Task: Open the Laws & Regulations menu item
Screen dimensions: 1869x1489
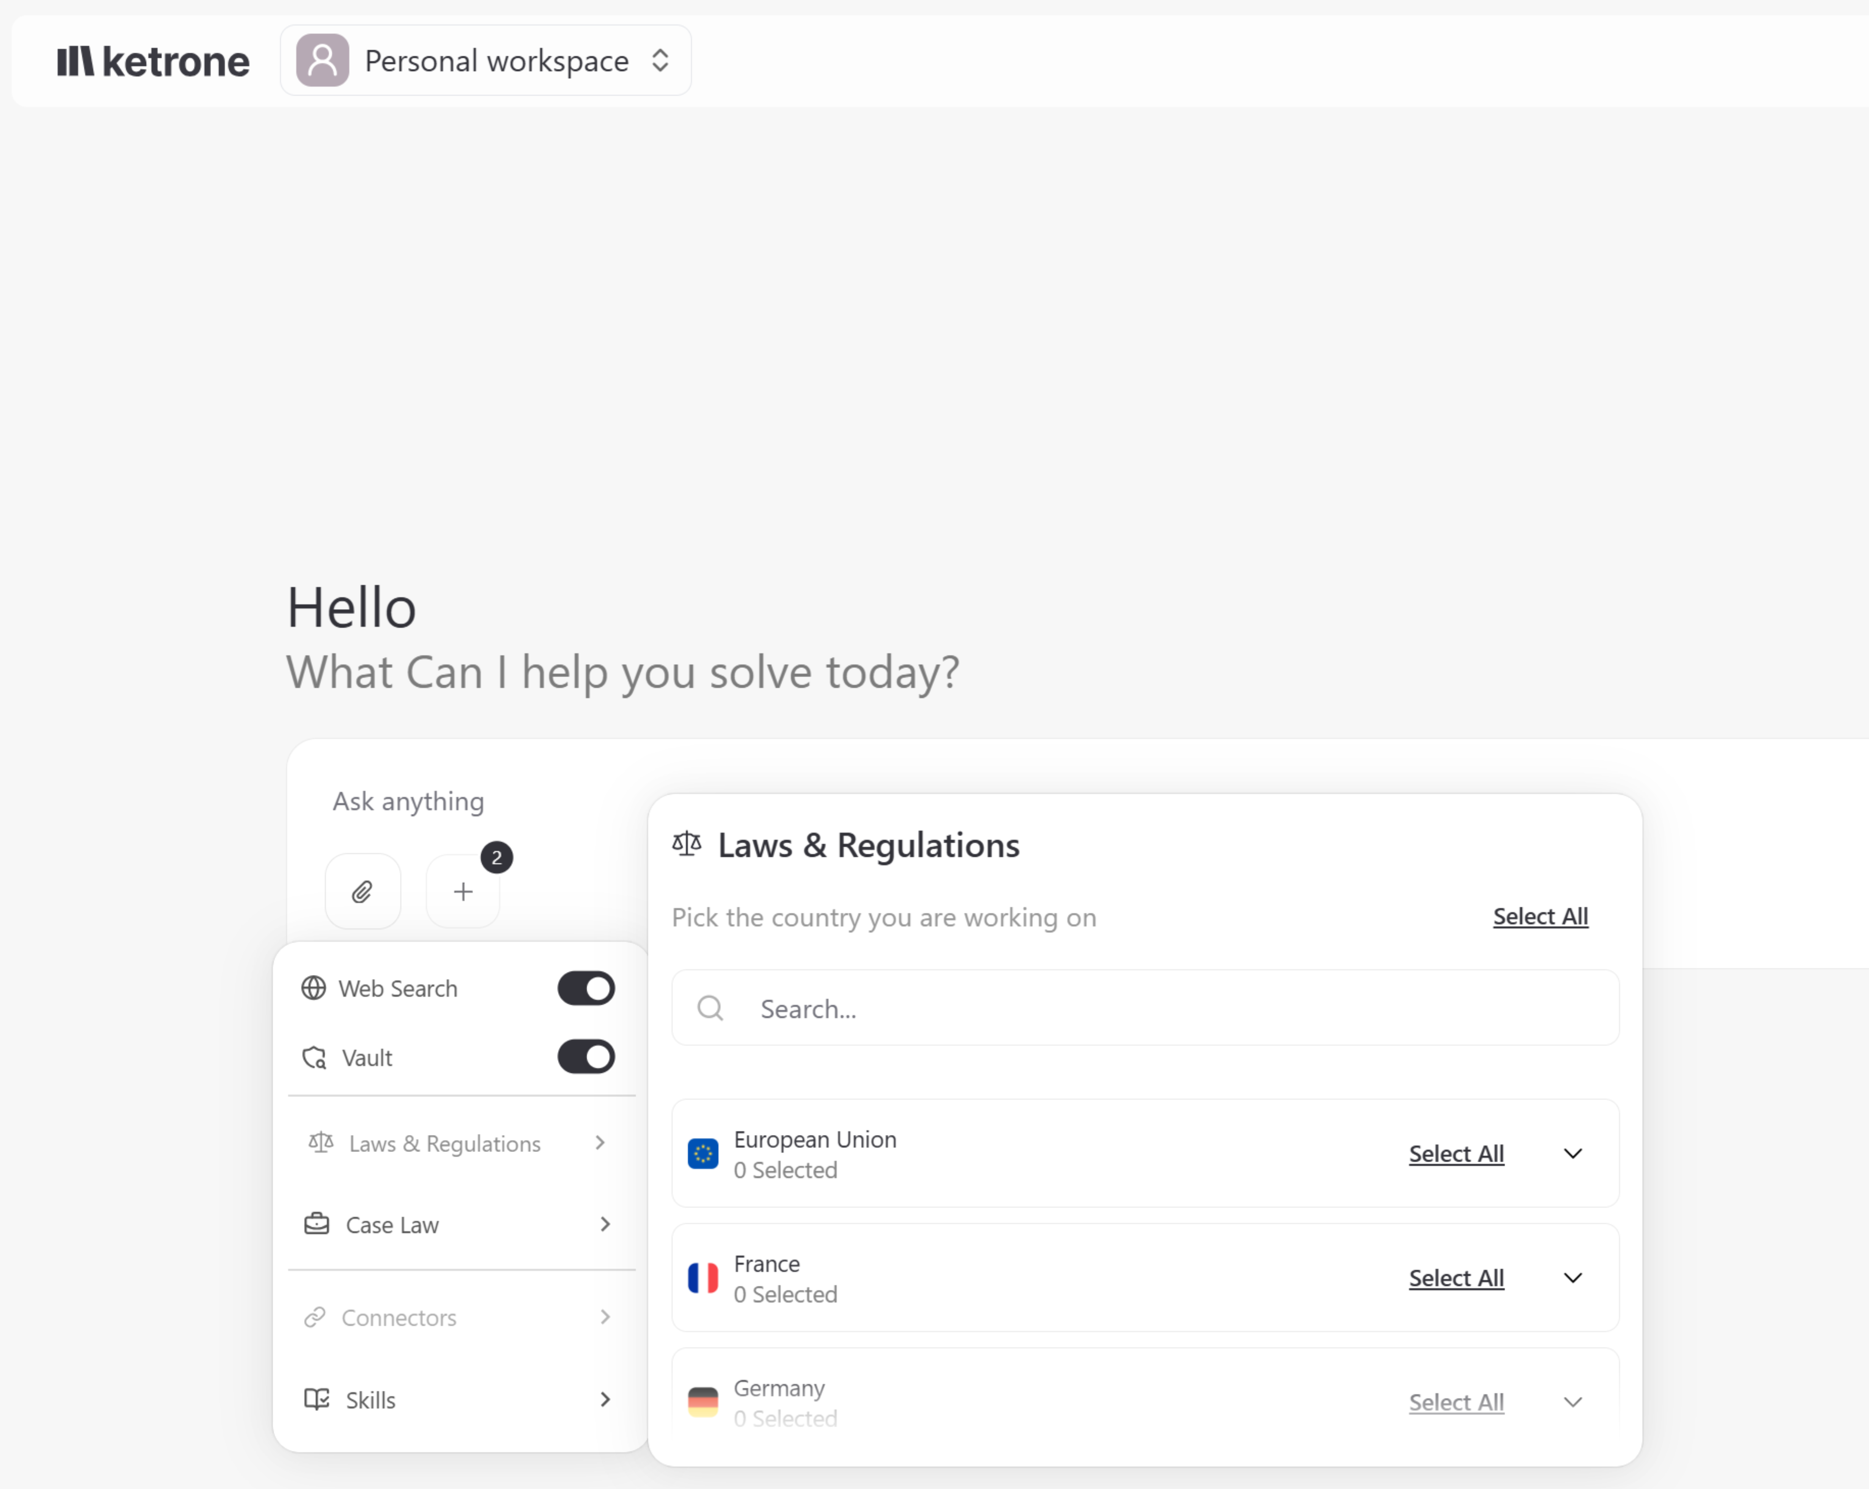Action: [x=460, y=1143]
